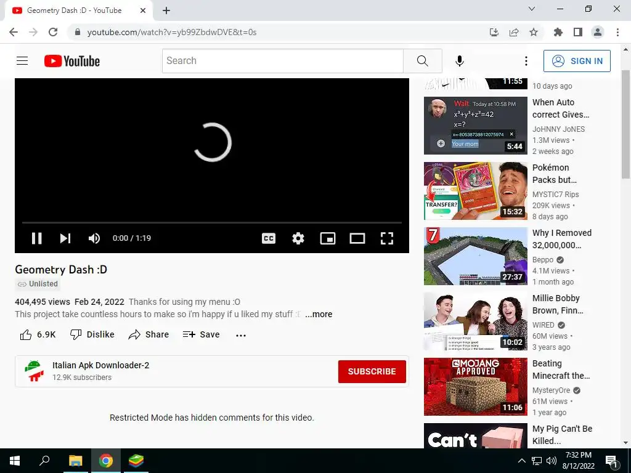Open the Italian Apk Downloader-2 channel avatar
Viewport: 631px width, 473px height.
(35, 371)
